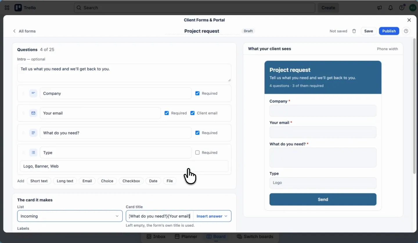Grab the drag handle of the Type question
418x243 pixels.
click(24, 152)
